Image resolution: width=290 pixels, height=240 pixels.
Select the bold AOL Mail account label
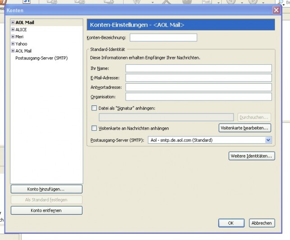tap(25, 23)
